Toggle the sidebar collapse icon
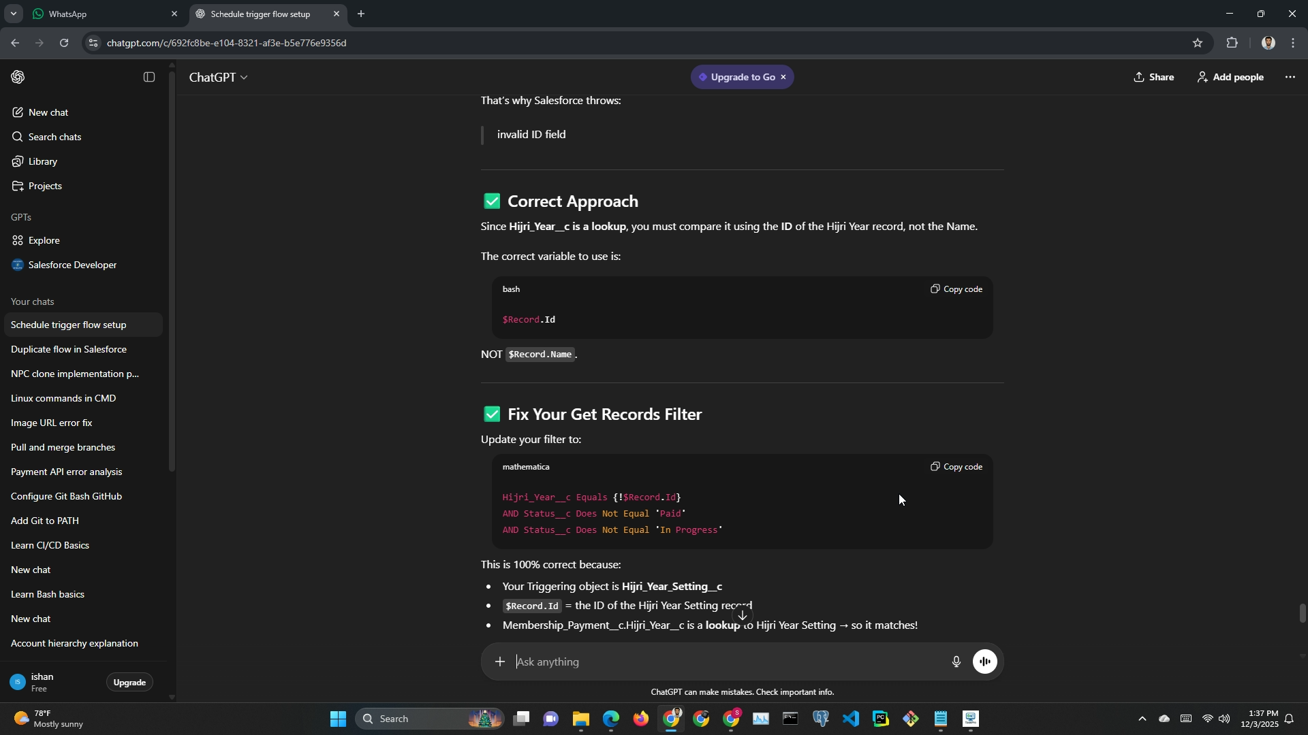 tap(149, 77)
